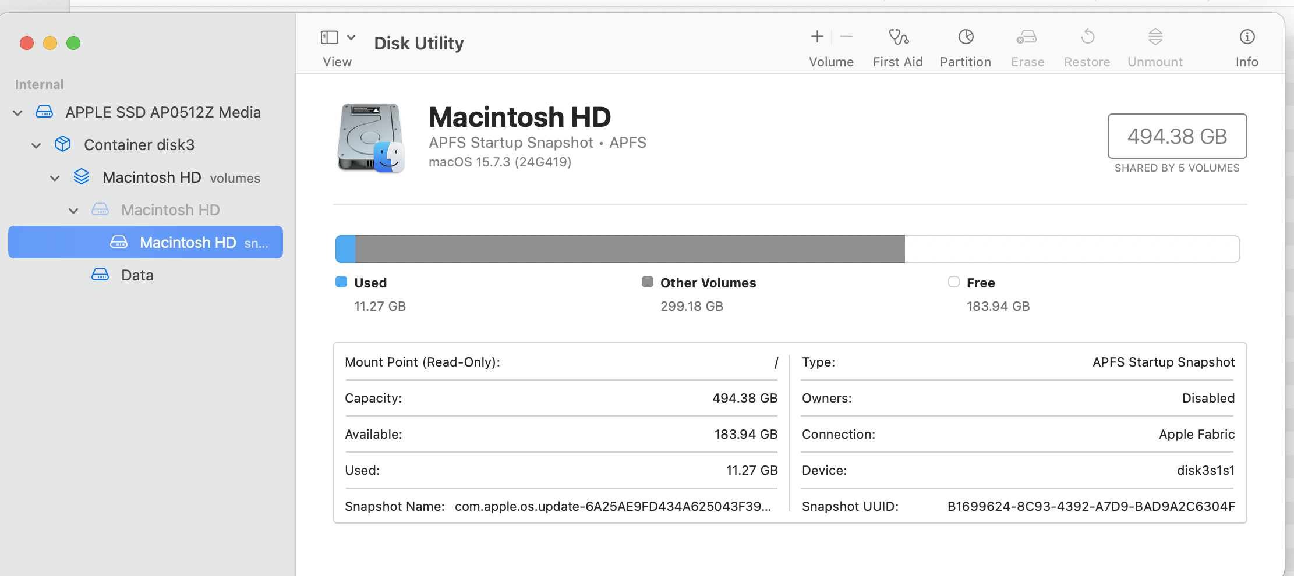The width and height of the screenshot is (1294, 576).
Task: Open the Partition pie chart tool
Action: [x=966, y=37]
